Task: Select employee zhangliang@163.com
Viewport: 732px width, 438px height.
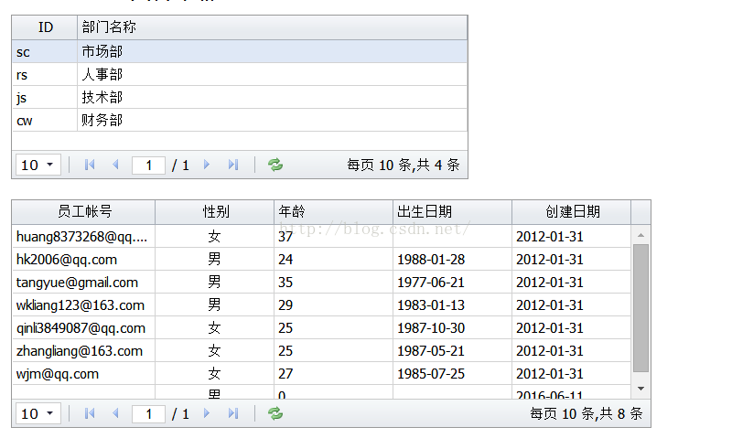Action: point(321,350)
